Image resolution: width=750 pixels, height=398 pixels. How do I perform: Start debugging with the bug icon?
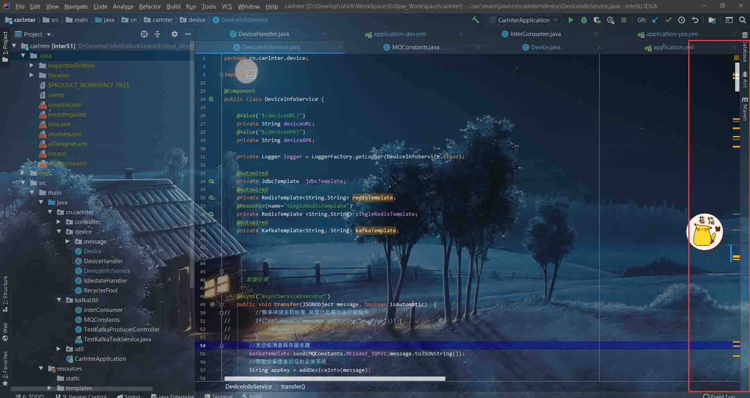584,20
